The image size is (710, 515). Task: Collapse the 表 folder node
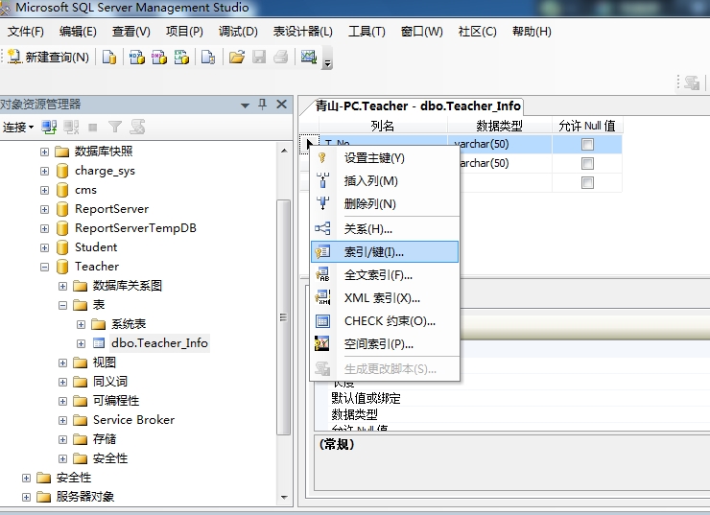[62, 306]
